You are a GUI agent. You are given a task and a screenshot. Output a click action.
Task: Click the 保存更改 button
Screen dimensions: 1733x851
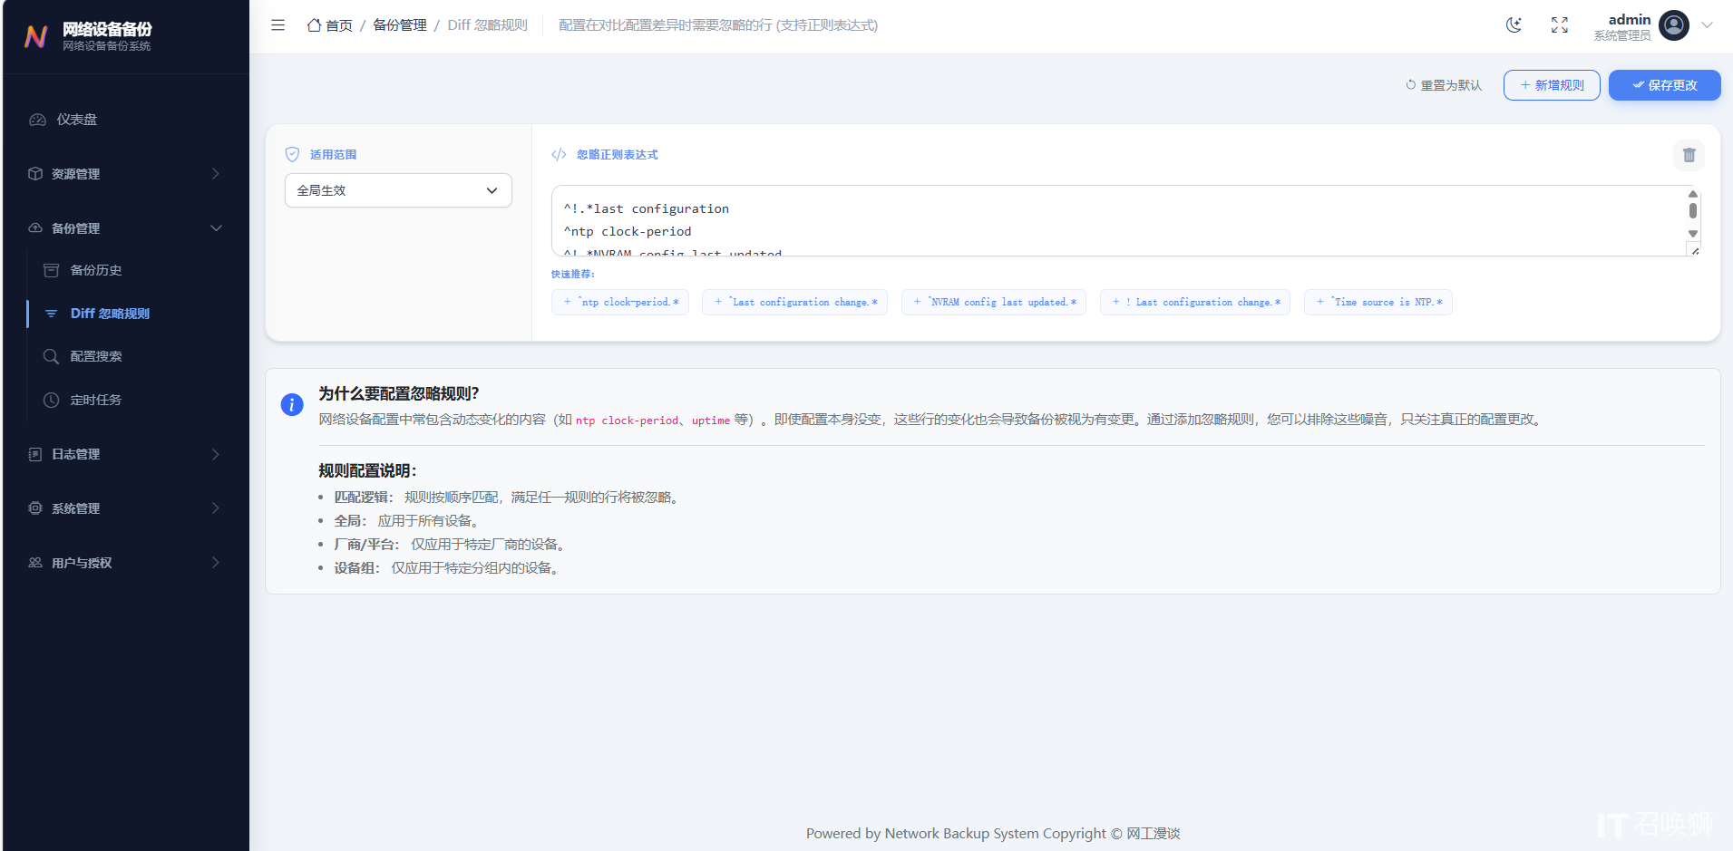(1664, 85)
